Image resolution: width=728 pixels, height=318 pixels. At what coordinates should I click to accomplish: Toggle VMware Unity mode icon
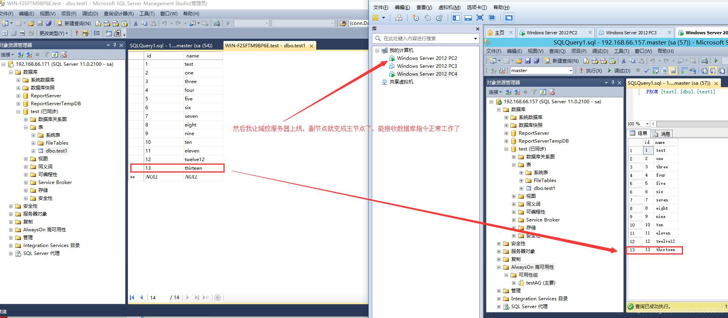[492, 18]
